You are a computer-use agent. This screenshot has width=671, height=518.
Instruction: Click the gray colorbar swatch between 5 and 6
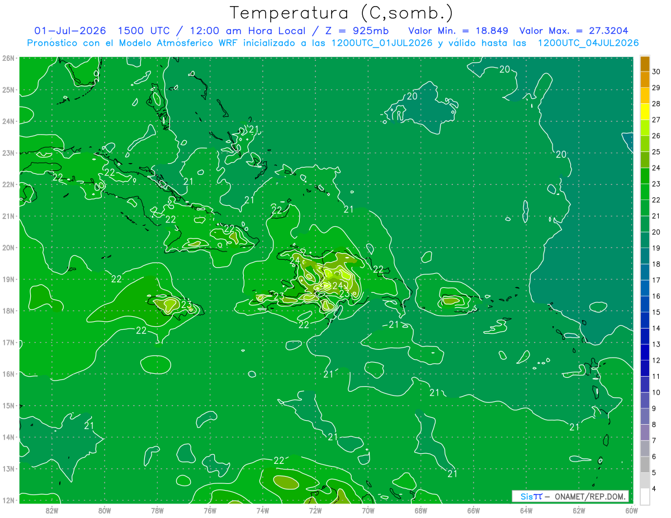[x=645, y=464]
